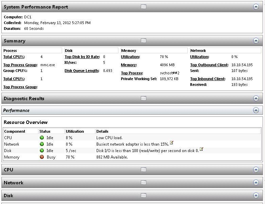Image resolution: width=265 pixels, height=204 pixels.
Task: Collapse the System Performance Report section
Action: coord(256,6)
